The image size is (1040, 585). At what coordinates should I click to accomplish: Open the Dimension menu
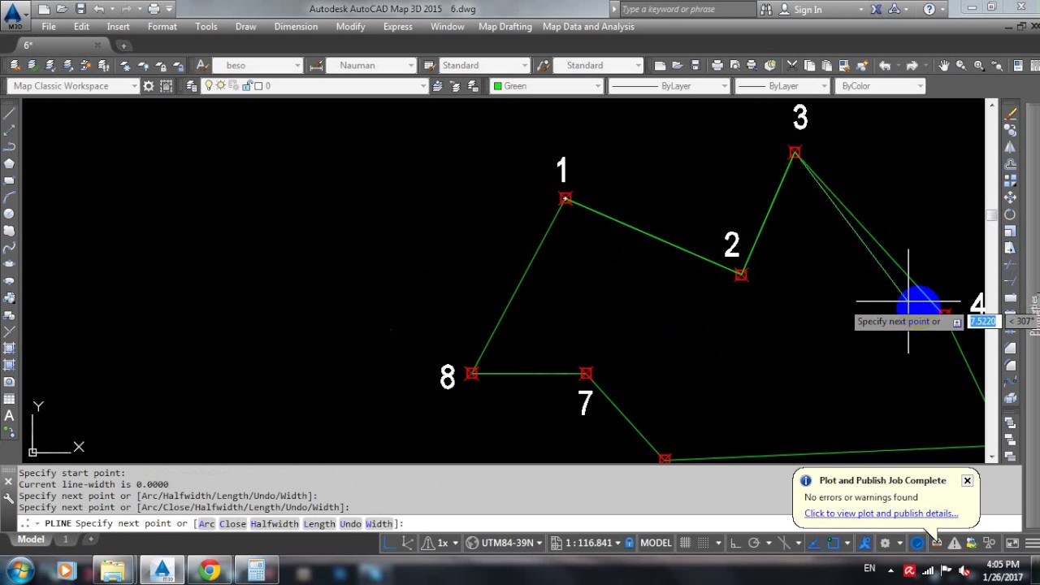[x=296, y=26]
